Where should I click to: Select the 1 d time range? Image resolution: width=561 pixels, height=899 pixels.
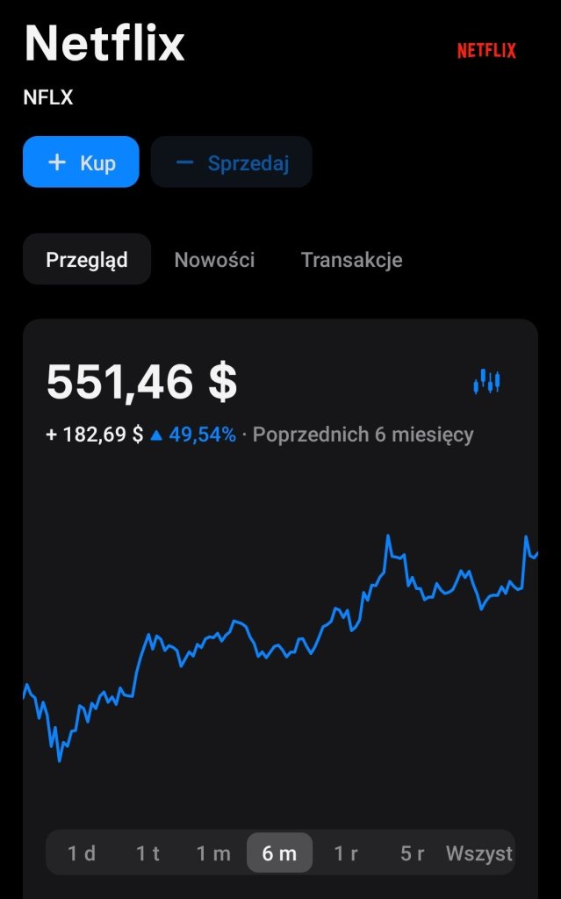[x=82, y=853]
